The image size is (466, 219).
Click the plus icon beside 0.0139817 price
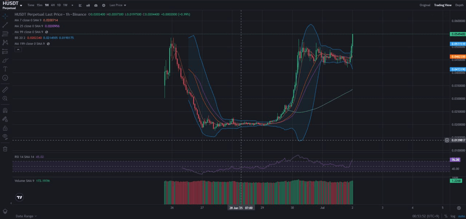click(447, 140)
